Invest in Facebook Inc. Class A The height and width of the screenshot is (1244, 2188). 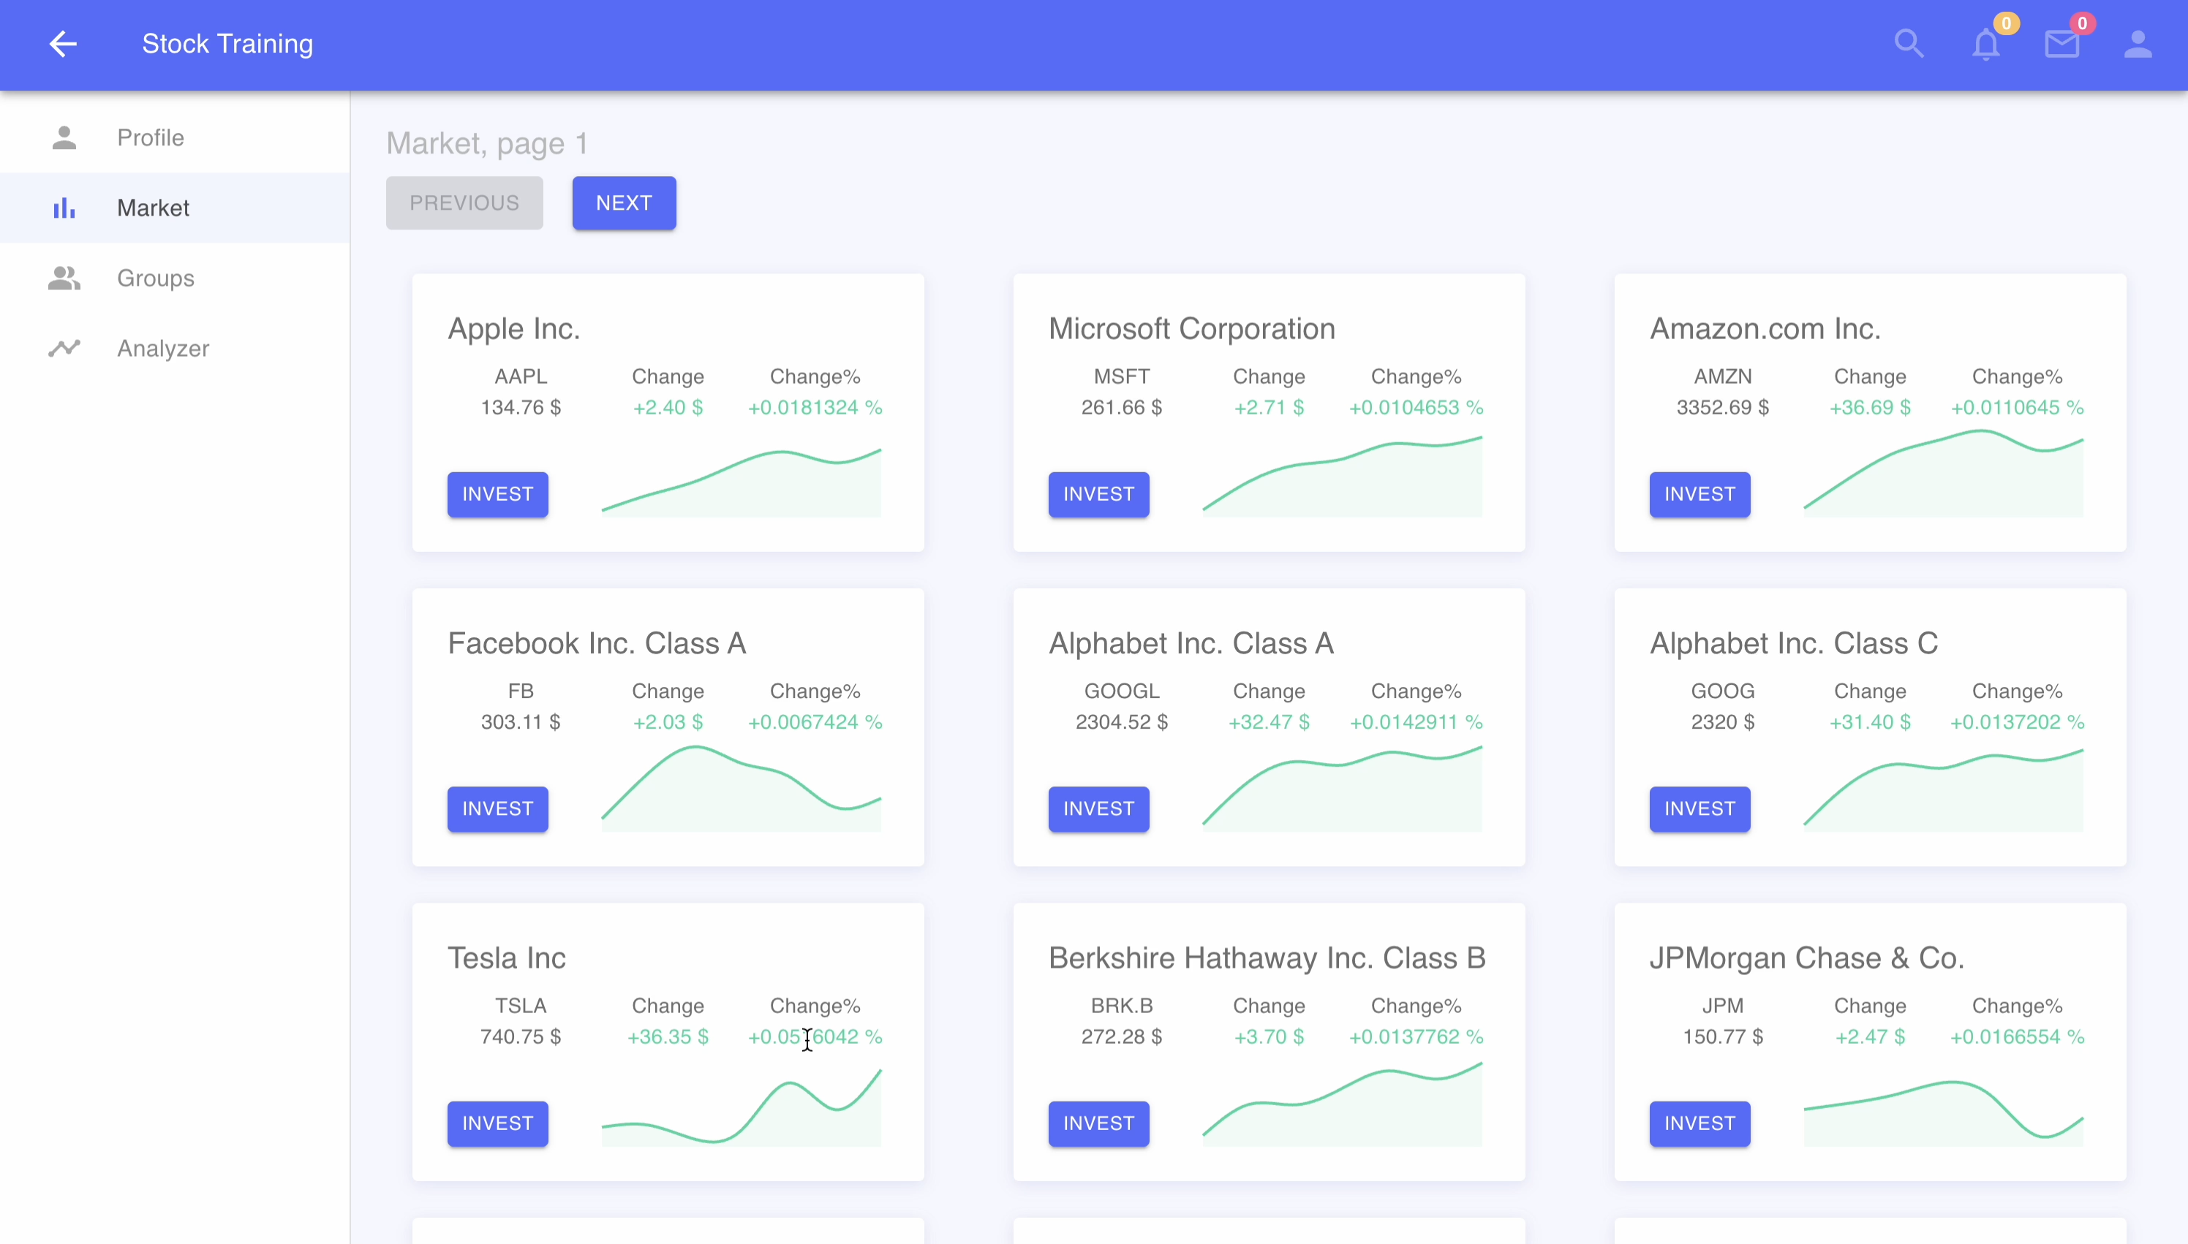point(497,808)
